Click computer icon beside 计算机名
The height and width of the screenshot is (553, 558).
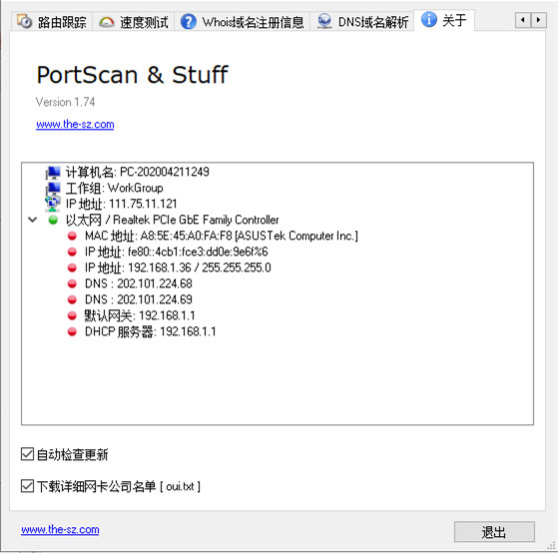pos(53,173)
